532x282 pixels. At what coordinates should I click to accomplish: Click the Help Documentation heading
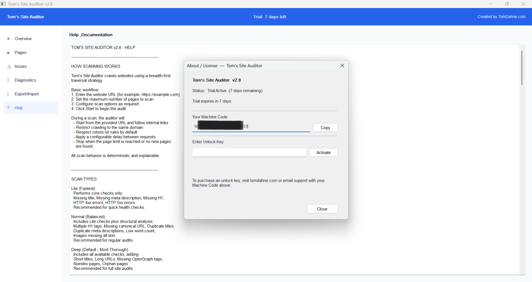coord(90,35)
